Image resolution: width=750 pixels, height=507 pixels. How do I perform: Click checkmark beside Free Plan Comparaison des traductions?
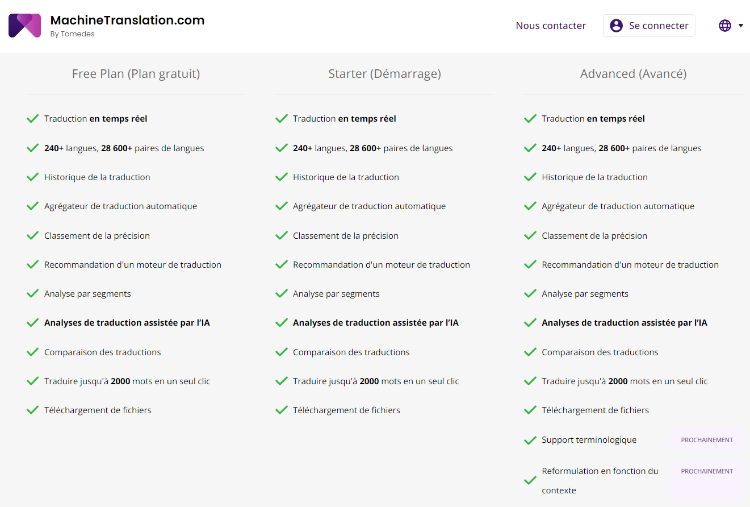[33, 352]
